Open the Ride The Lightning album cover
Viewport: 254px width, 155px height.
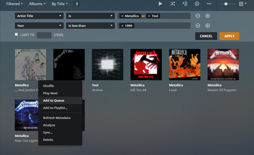[x=27, y=115]
